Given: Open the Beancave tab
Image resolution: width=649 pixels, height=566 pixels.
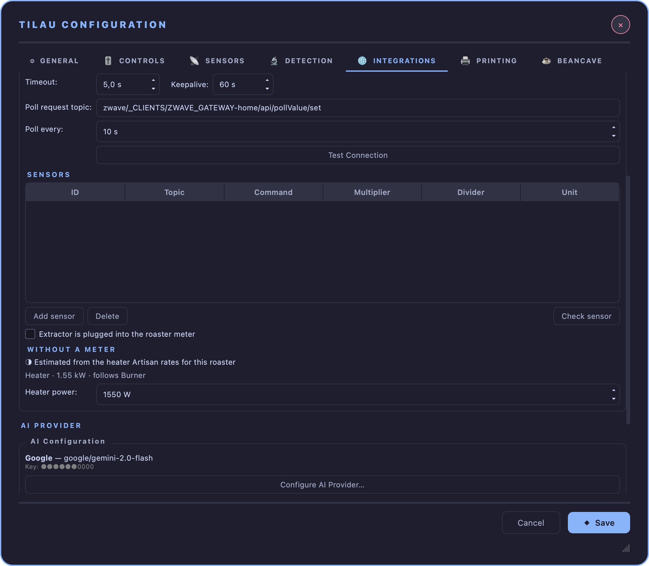Looking at the screenshot, I should [x=572, y=61].
